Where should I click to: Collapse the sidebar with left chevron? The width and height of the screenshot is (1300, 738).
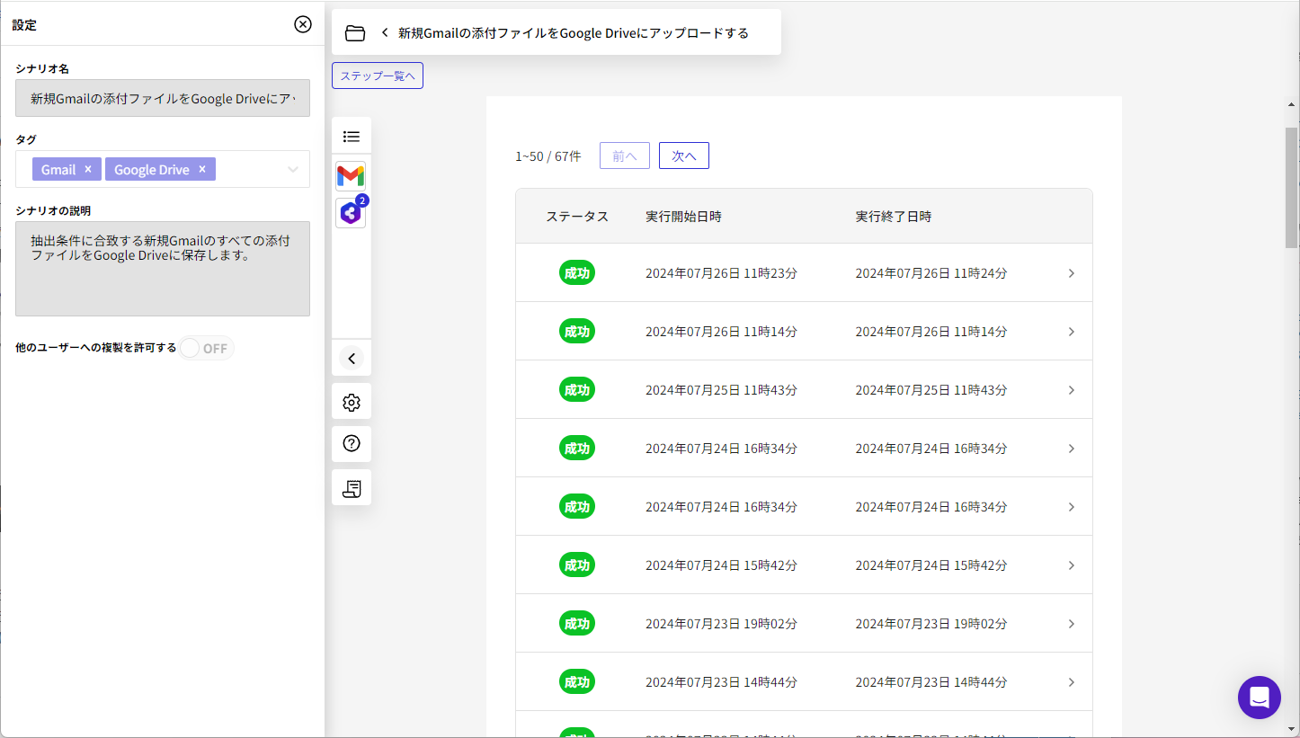tap(352, 359)
